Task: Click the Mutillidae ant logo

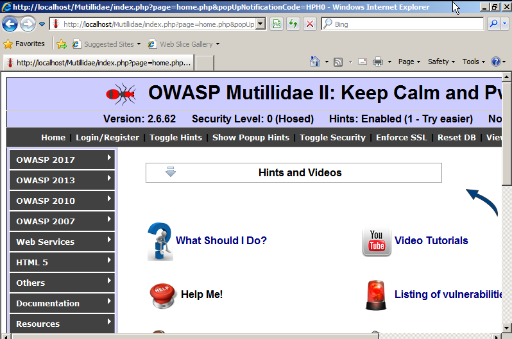Action: pyautogui.click(x=121, y=94)
